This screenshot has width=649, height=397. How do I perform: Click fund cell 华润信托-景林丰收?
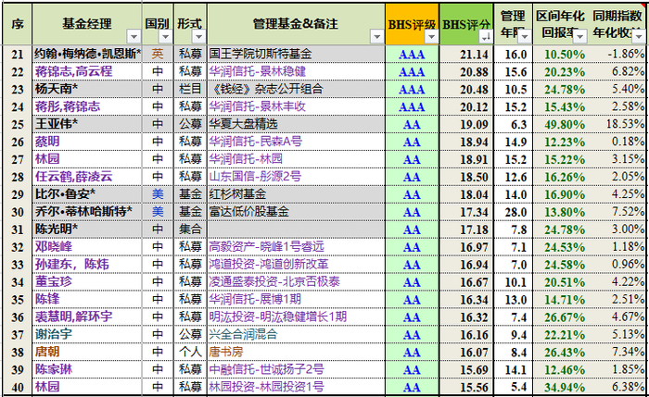[296, 106]
